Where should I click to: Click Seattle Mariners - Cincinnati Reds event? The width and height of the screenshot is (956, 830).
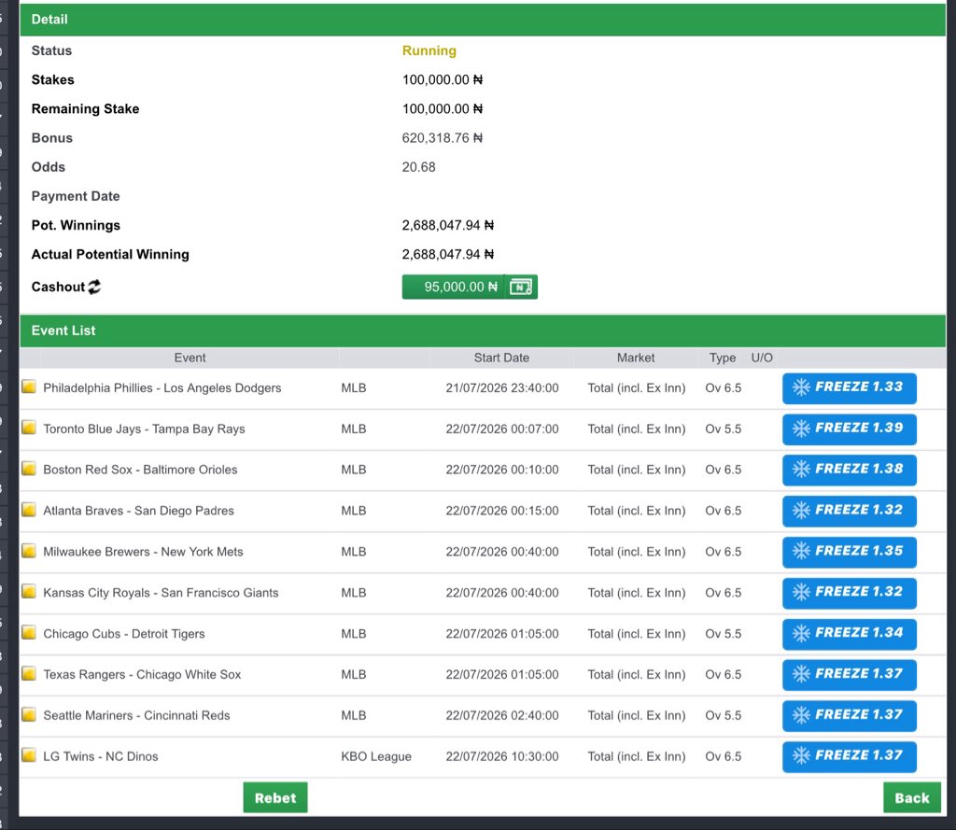click(x=136, y=715)
